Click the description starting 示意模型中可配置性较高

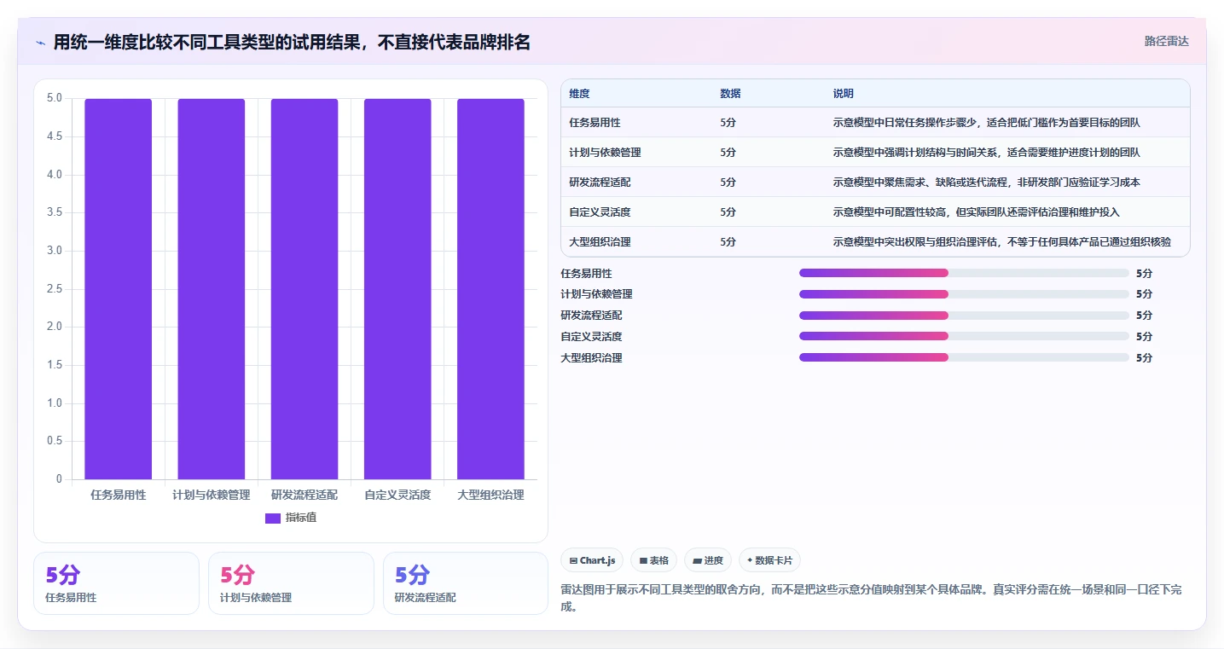(976, 212)
